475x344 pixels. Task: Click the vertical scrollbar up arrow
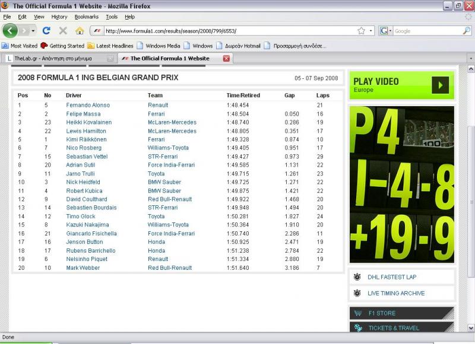pyautogui.click(x=471, y=69)
